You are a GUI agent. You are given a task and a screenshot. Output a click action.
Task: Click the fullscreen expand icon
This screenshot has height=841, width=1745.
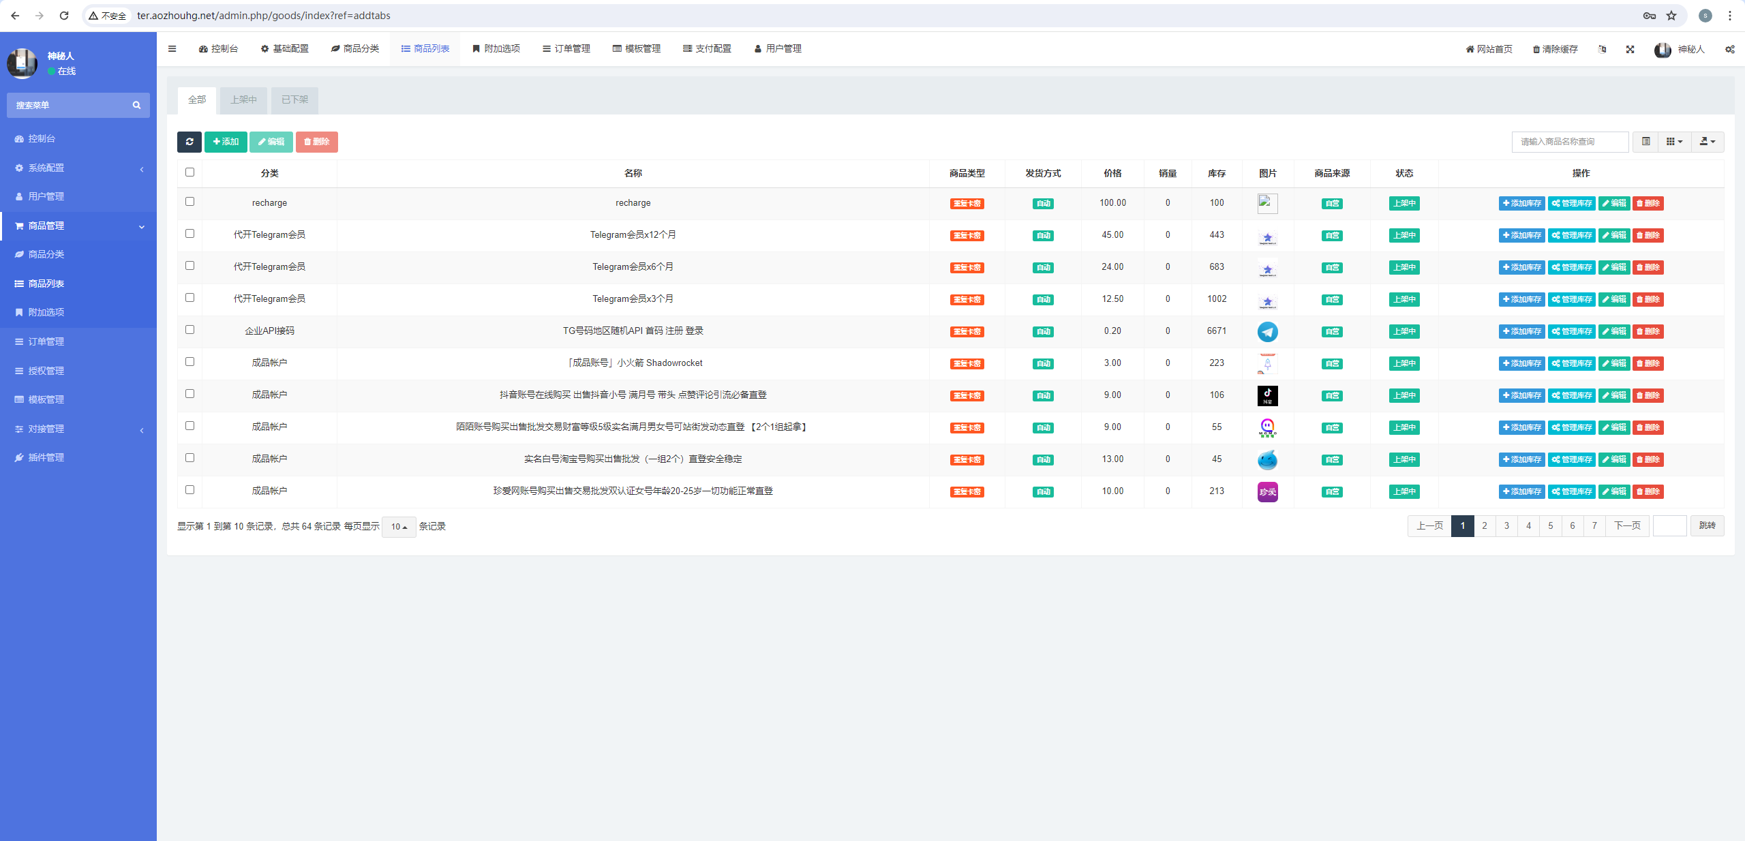1630,49
